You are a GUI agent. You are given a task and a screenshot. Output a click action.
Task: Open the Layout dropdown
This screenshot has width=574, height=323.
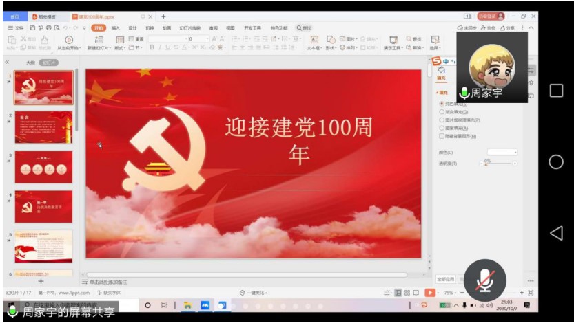tap(120, 48)
